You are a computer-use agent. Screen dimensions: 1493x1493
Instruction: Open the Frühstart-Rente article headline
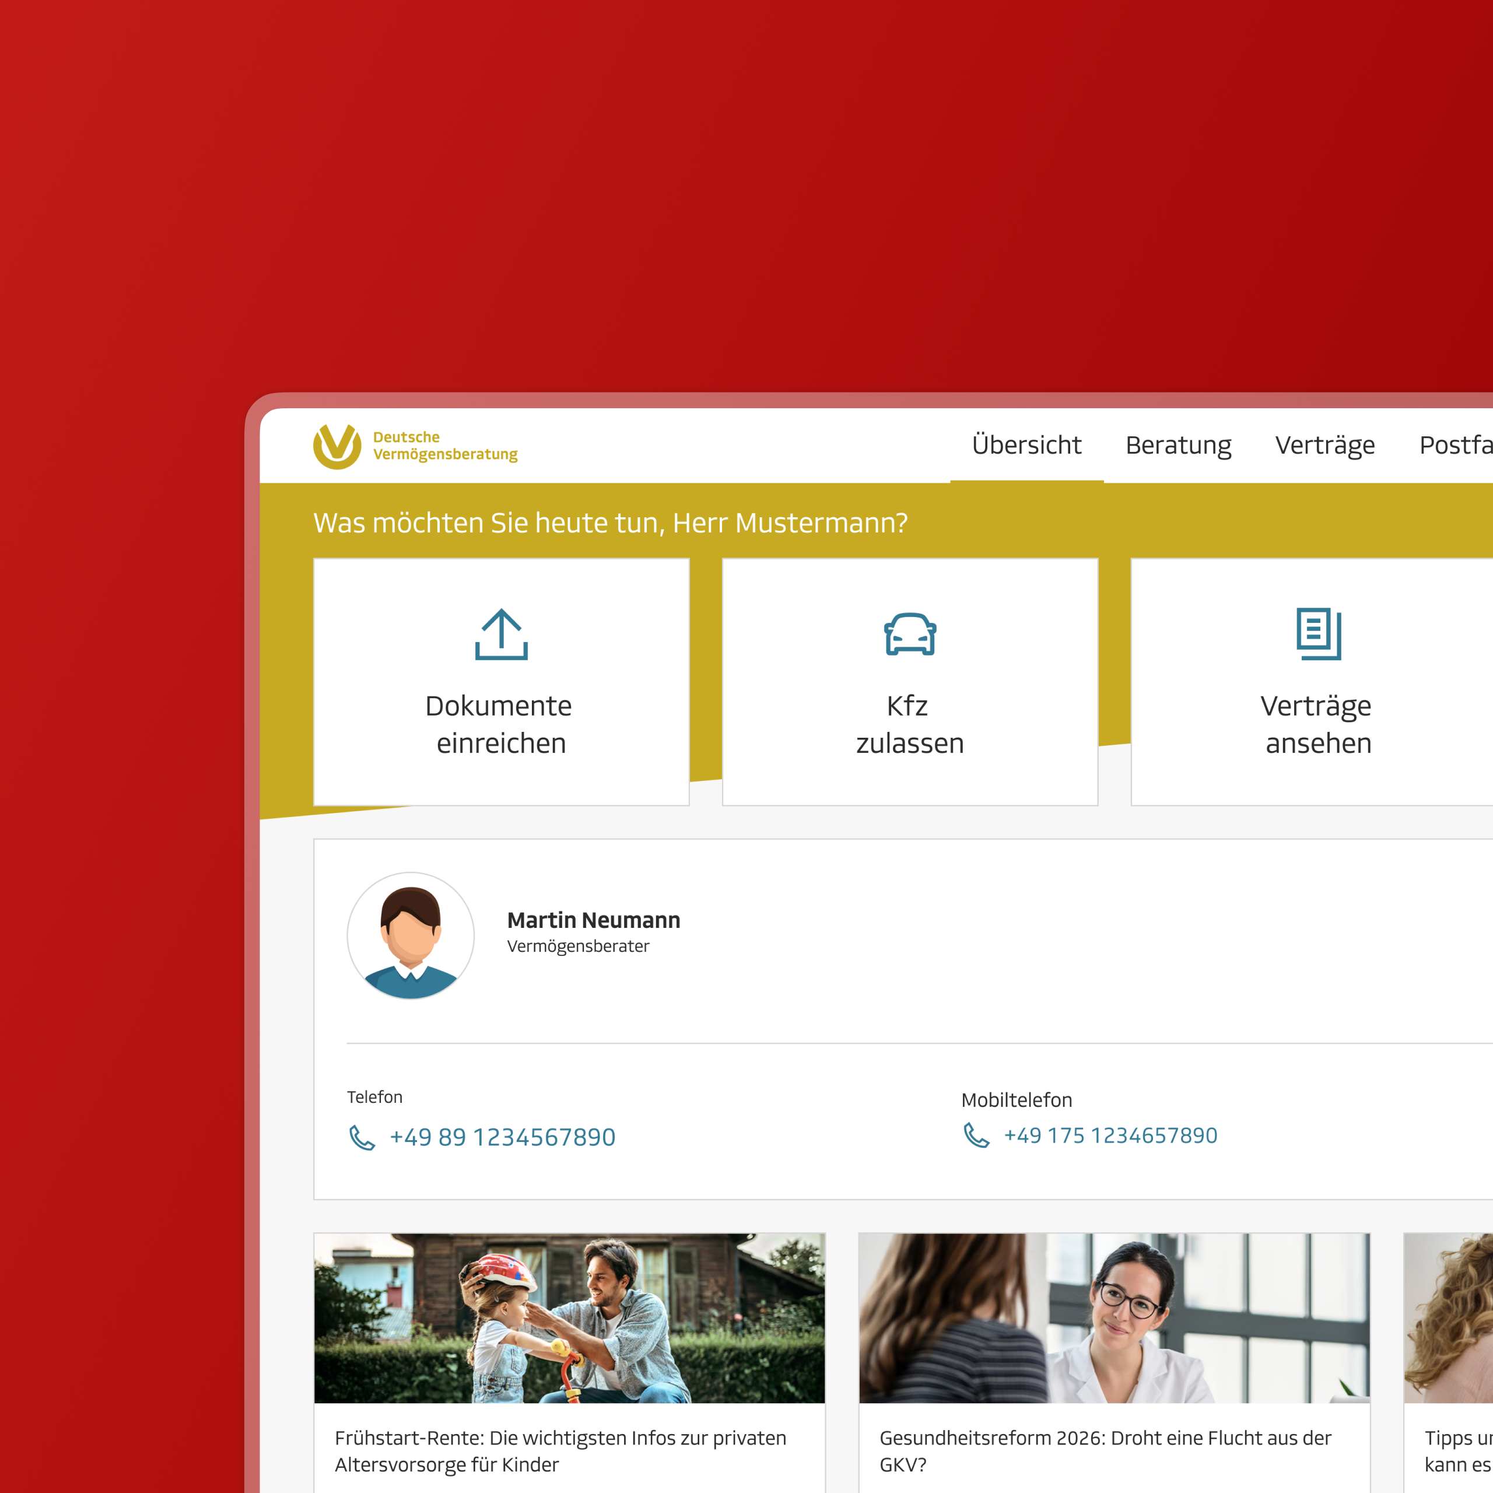pyautogui.click(x=560, y=1451)
